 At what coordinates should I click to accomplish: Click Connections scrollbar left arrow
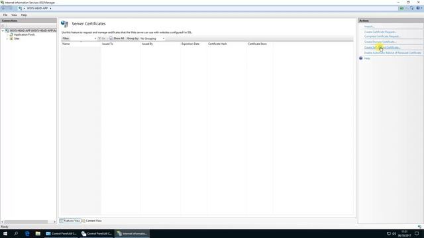click(2, 222)
